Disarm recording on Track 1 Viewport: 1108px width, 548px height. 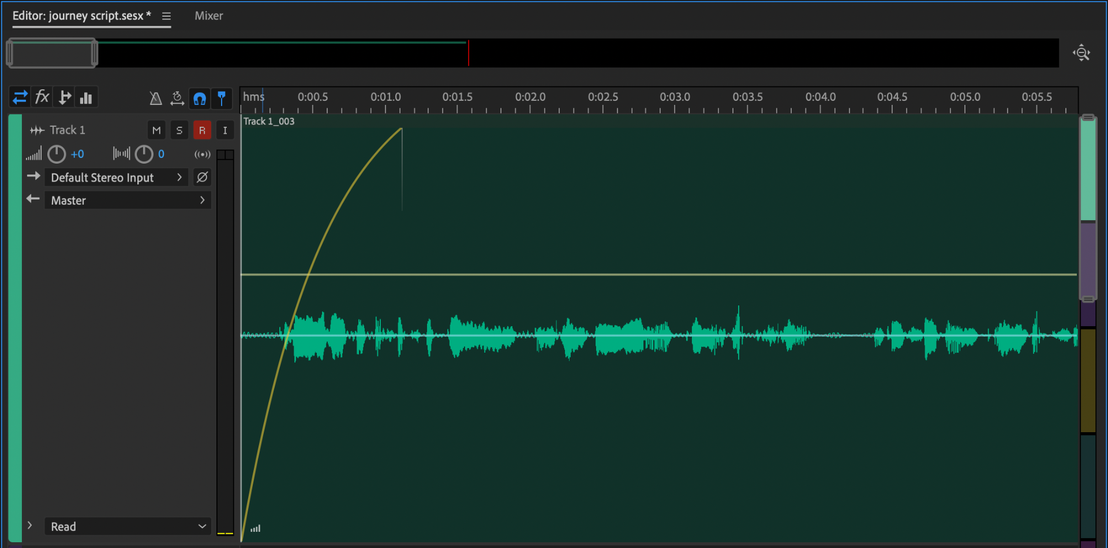tap(202, 131)
